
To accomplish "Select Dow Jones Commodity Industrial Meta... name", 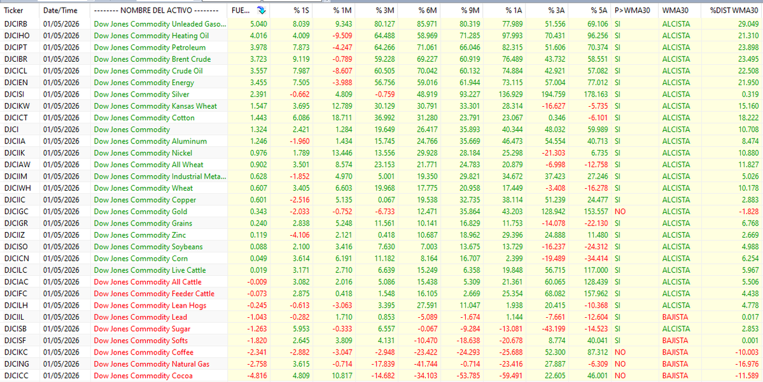I will coord(160,176).
